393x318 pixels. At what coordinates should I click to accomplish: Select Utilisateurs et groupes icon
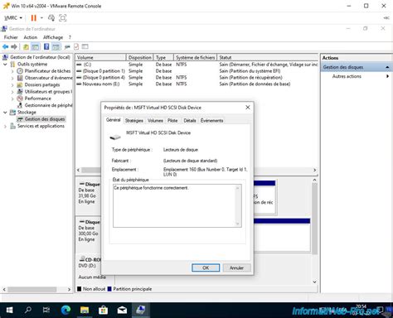coord(20,91)
